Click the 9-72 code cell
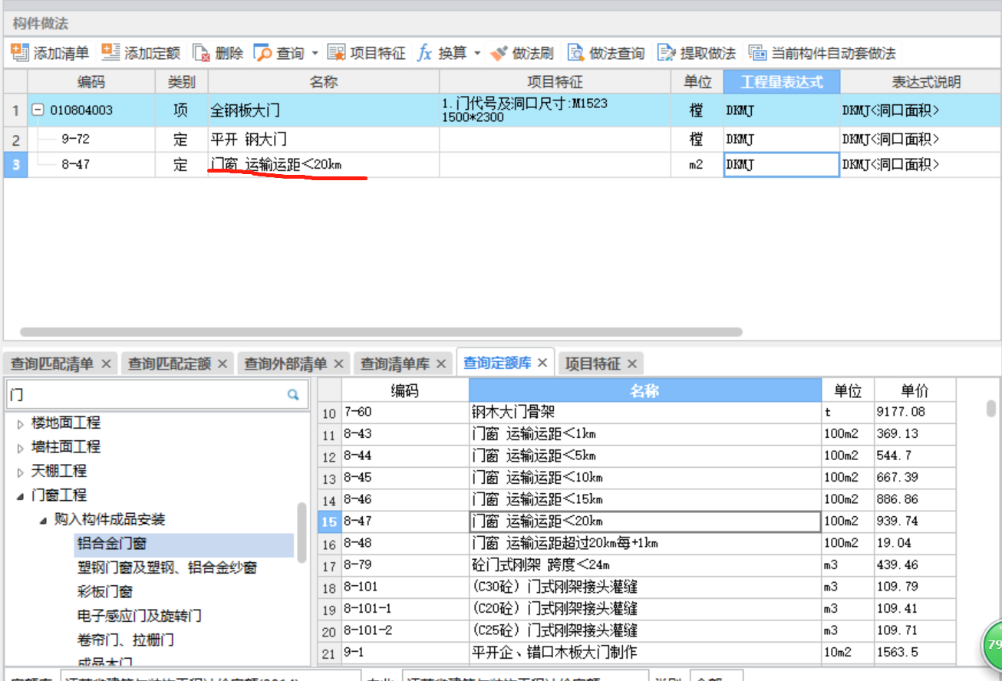 tap(91, 140)
